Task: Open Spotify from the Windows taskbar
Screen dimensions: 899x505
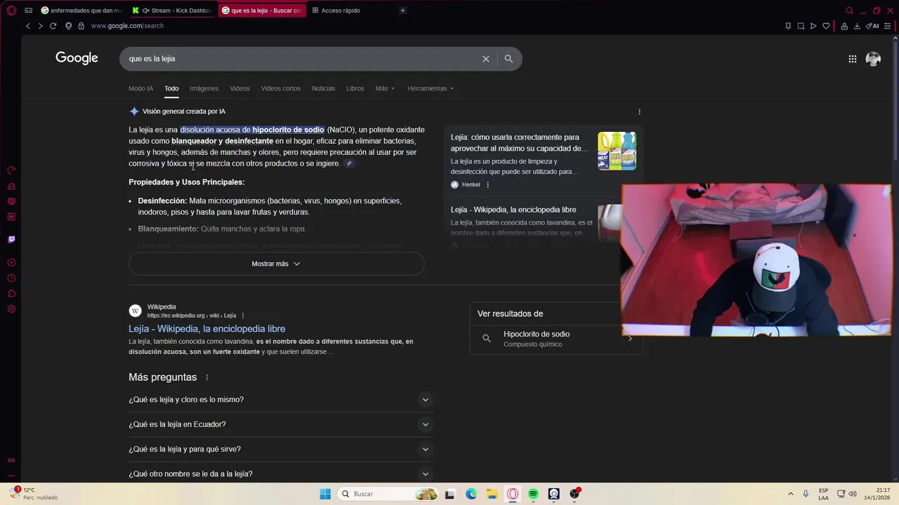Action: [533, 494]
